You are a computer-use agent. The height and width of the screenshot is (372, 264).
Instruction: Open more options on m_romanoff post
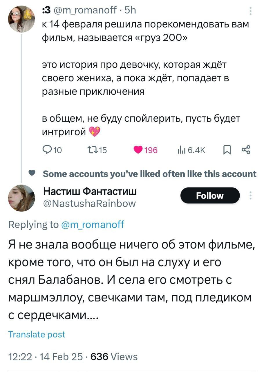coord(250,11)
